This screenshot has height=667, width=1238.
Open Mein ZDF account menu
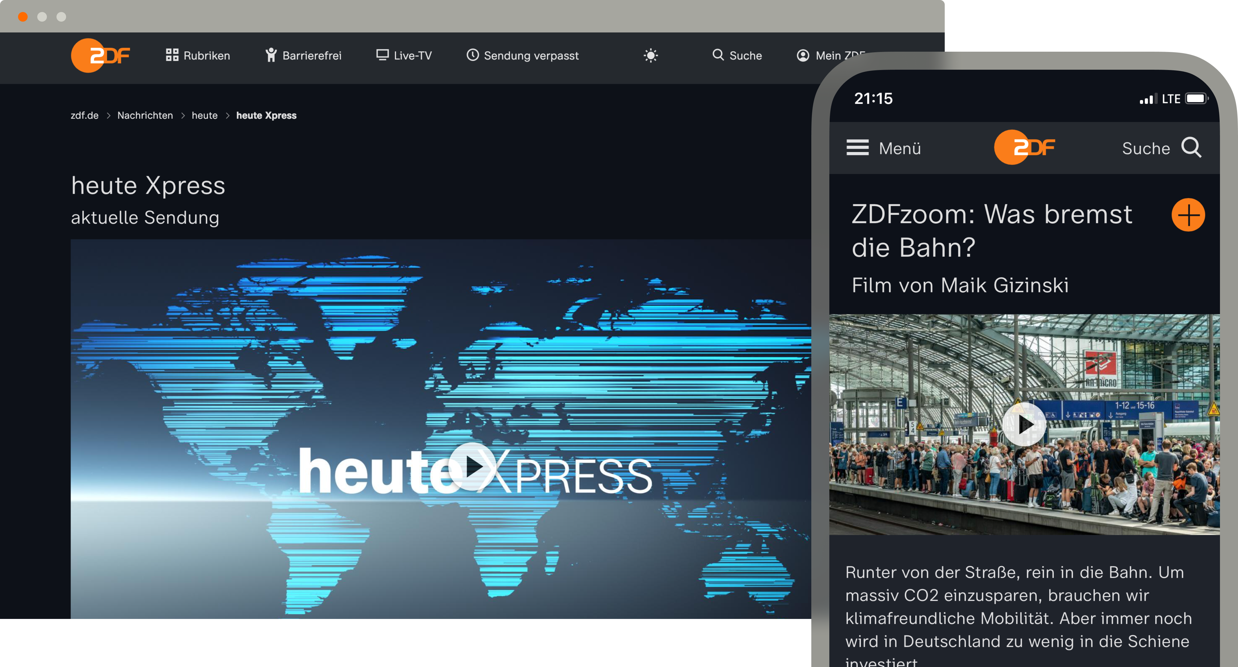pos(831,55)
